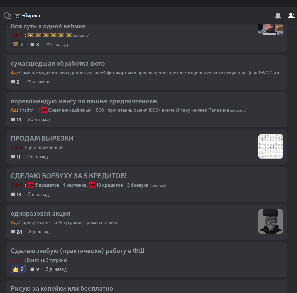Click the 18 comments icon on БОЕВУХУ post
Screen dimensions: 297x293
tap(13, 195)
